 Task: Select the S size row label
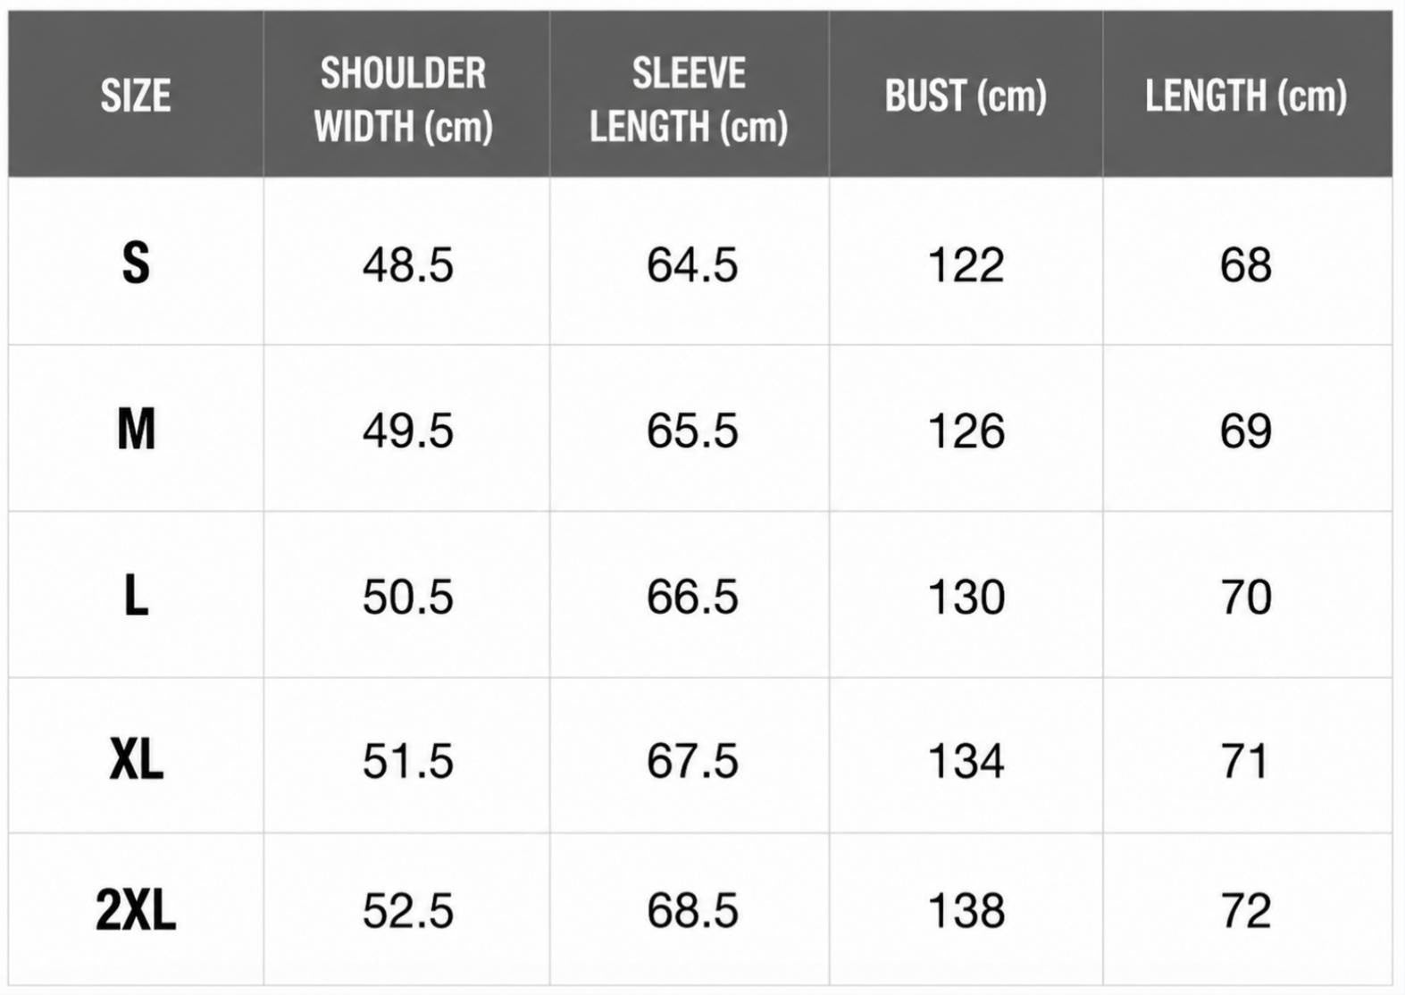click(x=136, y=263)
